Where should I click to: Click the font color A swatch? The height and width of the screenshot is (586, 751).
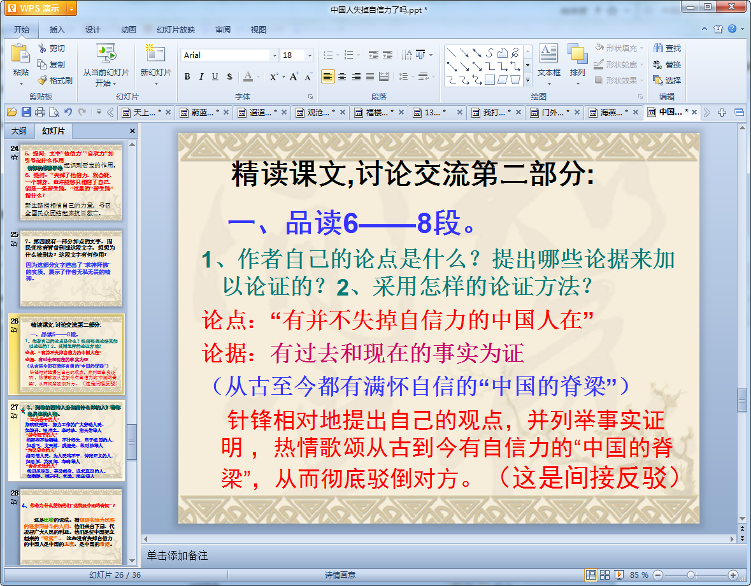[x=248, y=76]
